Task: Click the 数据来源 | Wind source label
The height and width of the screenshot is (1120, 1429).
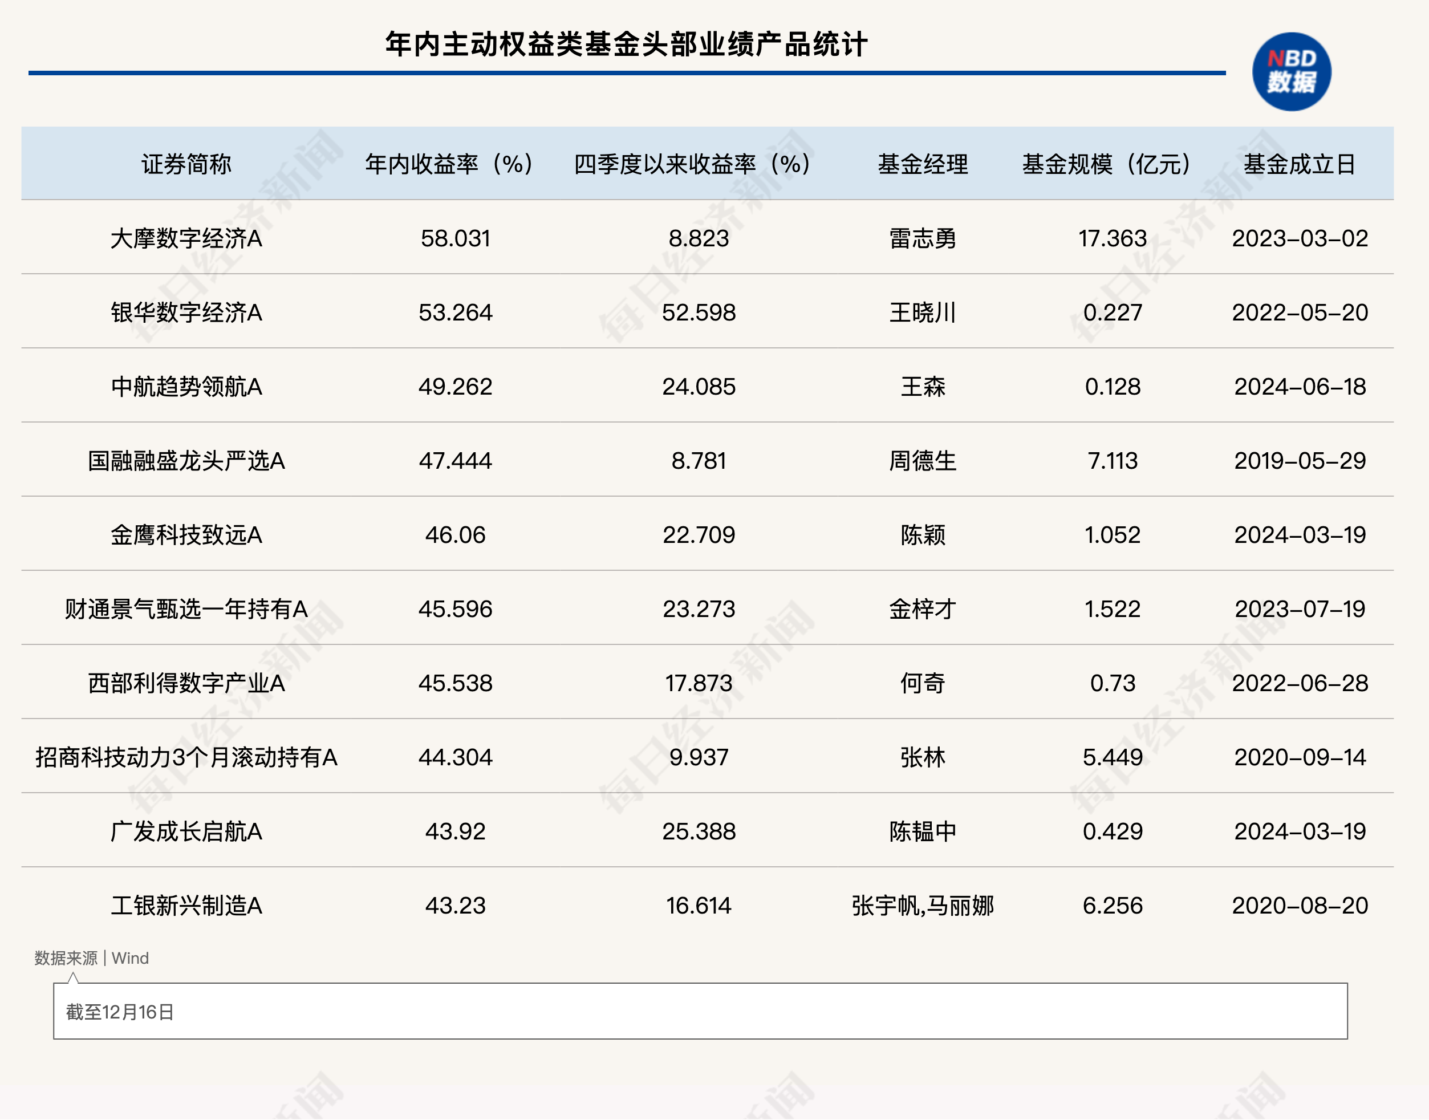Action: [x=92, y=958]
